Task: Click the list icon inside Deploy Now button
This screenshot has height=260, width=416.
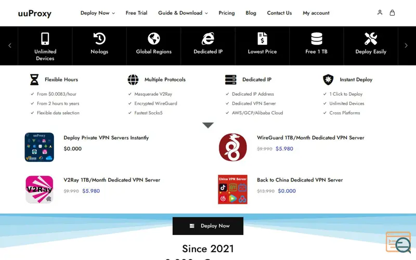Action: [x=192, y=226]
